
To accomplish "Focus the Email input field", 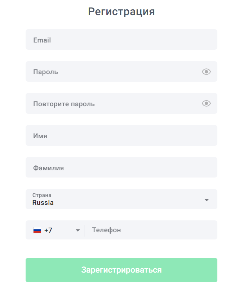I will 121,40.
